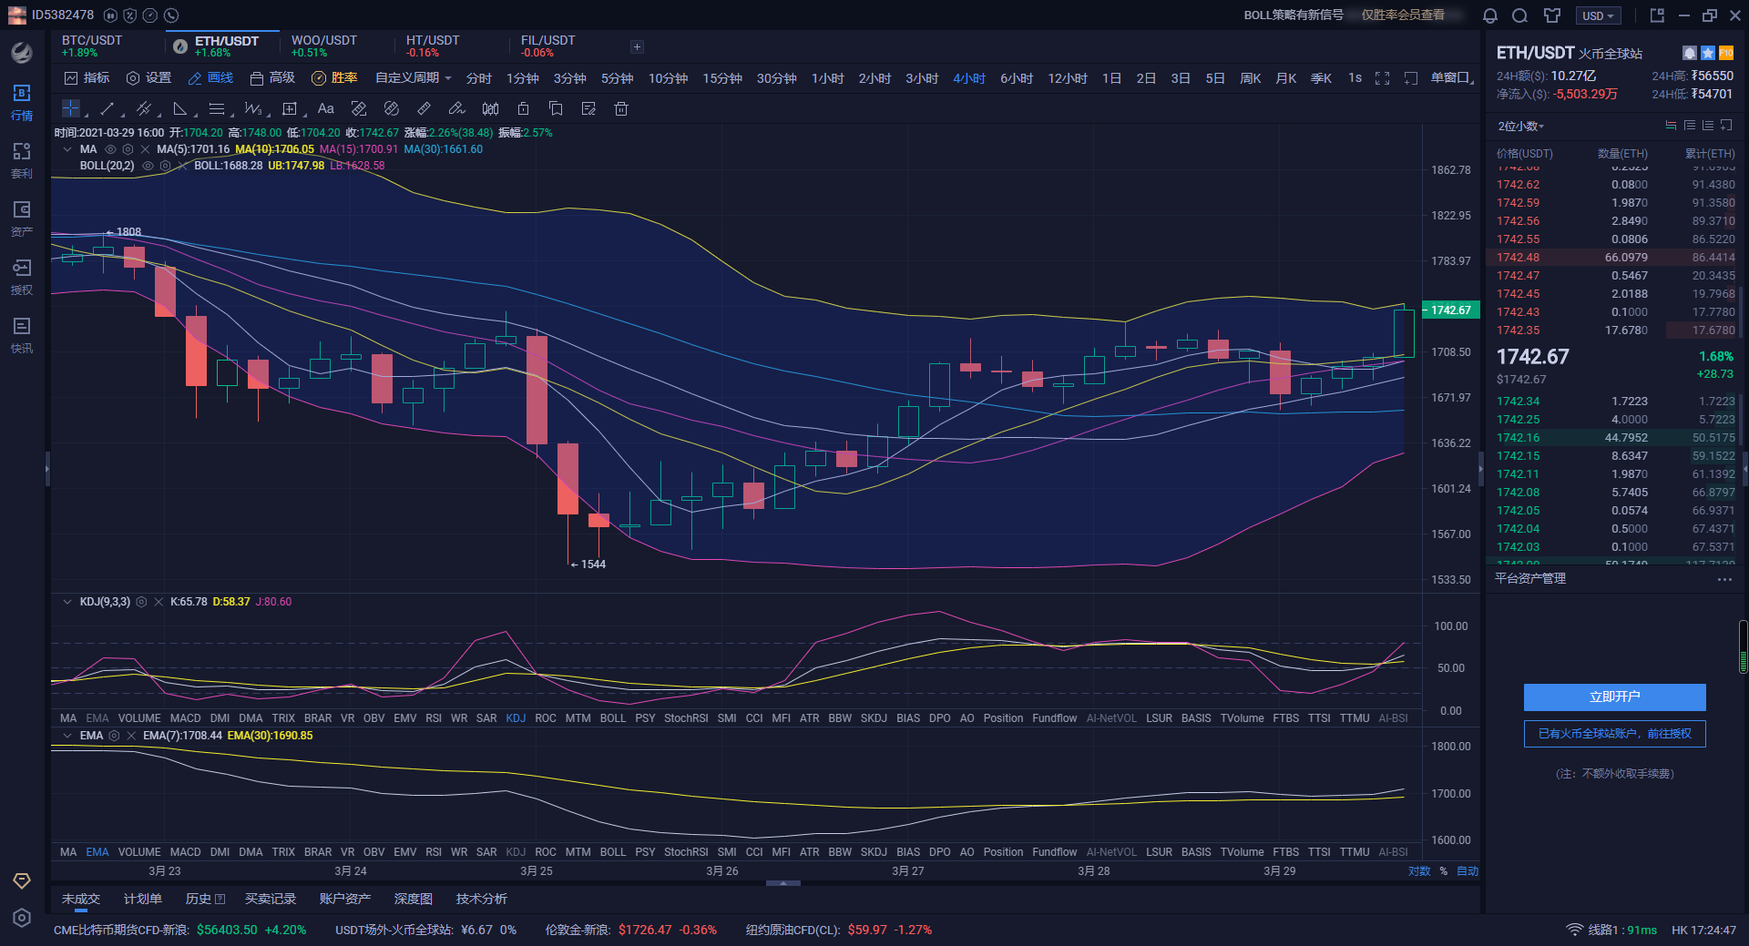Select the parallel channel drawing tool

pyautogui.click(x=144, y=109)
